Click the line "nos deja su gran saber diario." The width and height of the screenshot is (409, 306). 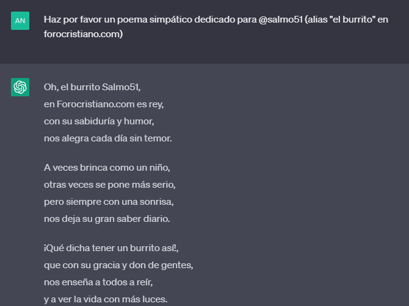click(x=107, y=219)
